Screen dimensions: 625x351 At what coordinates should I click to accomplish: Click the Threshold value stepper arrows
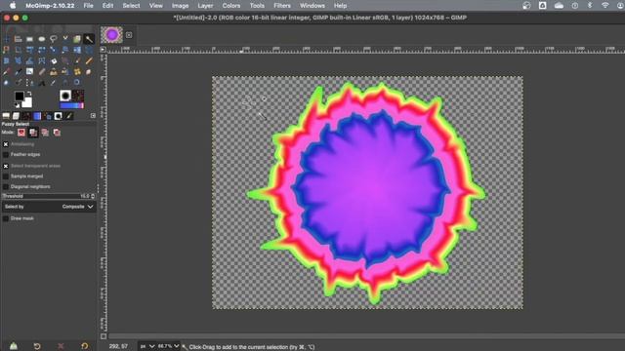[93, 196]
